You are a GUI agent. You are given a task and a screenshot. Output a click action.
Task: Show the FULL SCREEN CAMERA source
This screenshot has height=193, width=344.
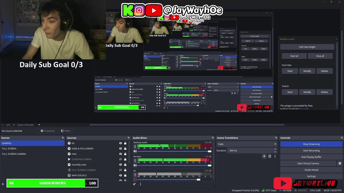(121, 170)
